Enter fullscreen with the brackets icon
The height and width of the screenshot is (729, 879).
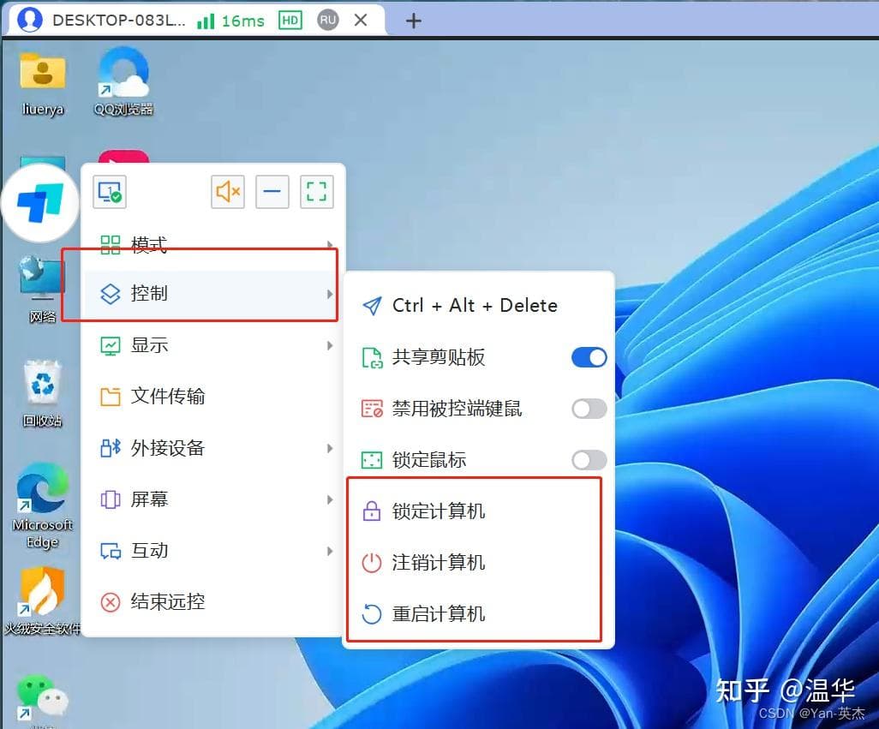[317, 192]
